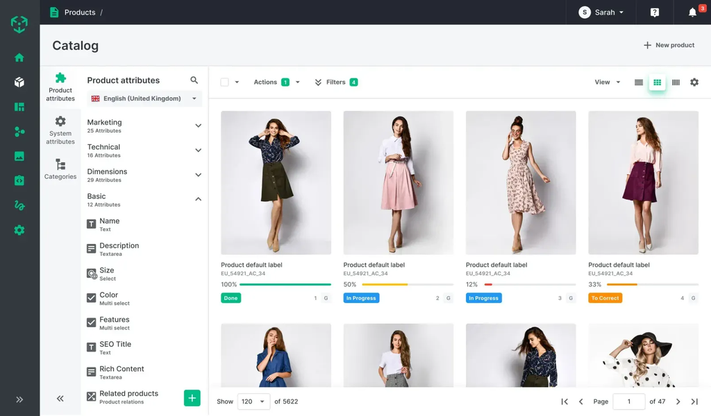
Task: Open the Filters button
Action: [x=336, y=83]
